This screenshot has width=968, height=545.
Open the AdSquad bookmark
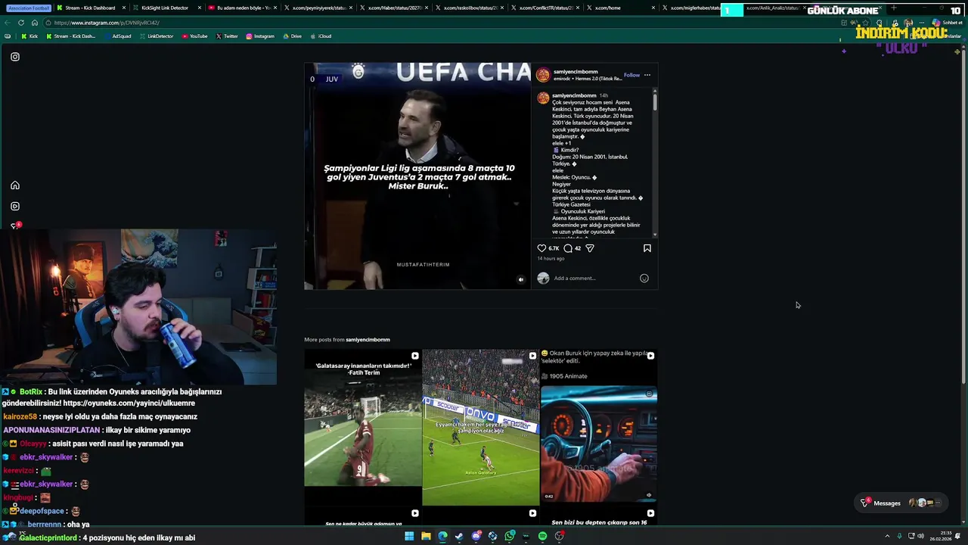pos(116,36)
